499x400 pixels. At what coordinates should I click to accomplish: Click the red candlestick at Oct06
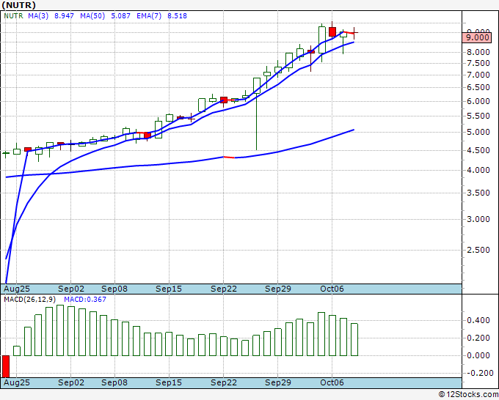[x=332, y=32]
